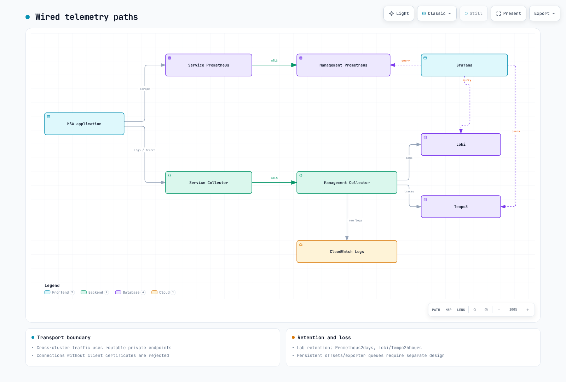Click the 'Transport boundary' heading

[64, 337]
